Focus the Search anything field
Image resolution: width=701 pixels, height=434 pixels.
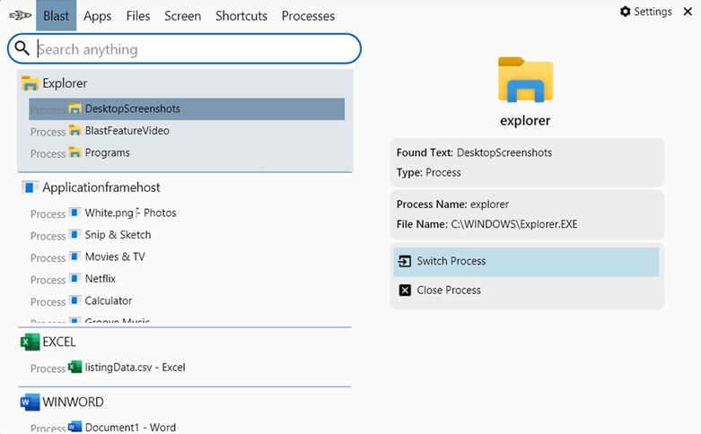[x=193, y=49]
